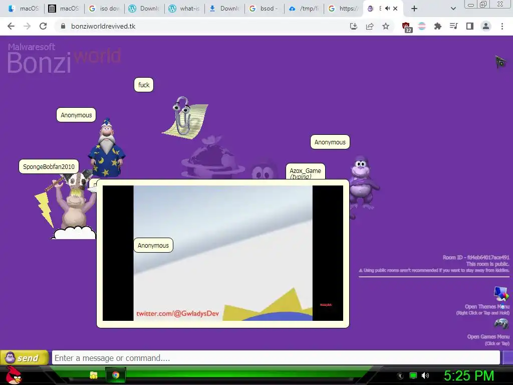This screenshot has width=513, height=385.
Task: Bookmark the page with the star icon
Action: click(386, 26)
